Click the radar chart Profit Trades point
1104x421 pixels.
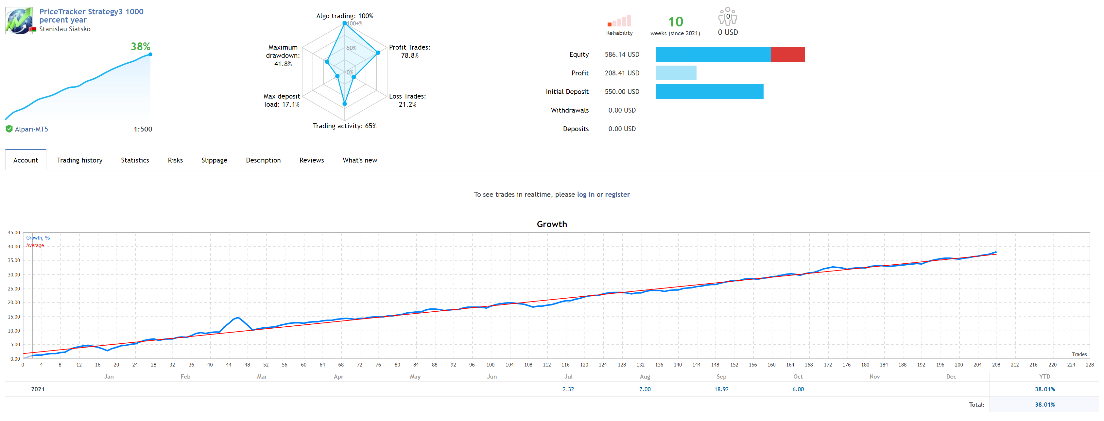point(378,53)
